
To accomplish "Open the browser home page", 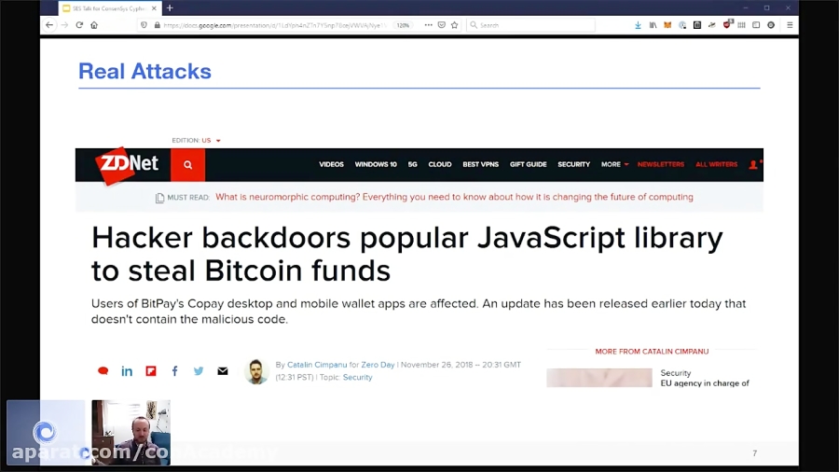I will (x=94, y=25).
